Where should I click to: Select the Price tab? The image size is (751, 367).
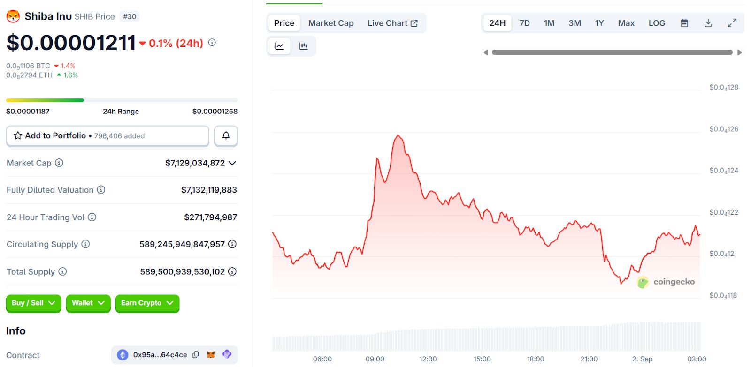(284, 23)
